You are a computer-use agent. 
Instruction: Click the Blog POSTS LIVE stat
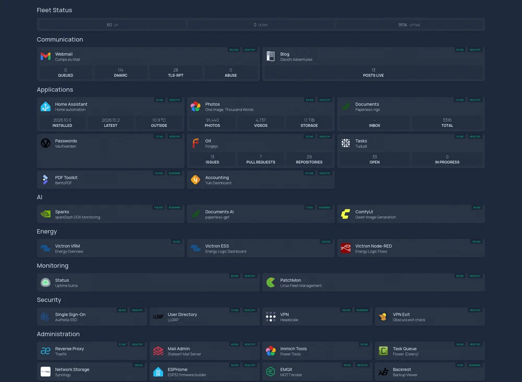[x=373, y=72]
